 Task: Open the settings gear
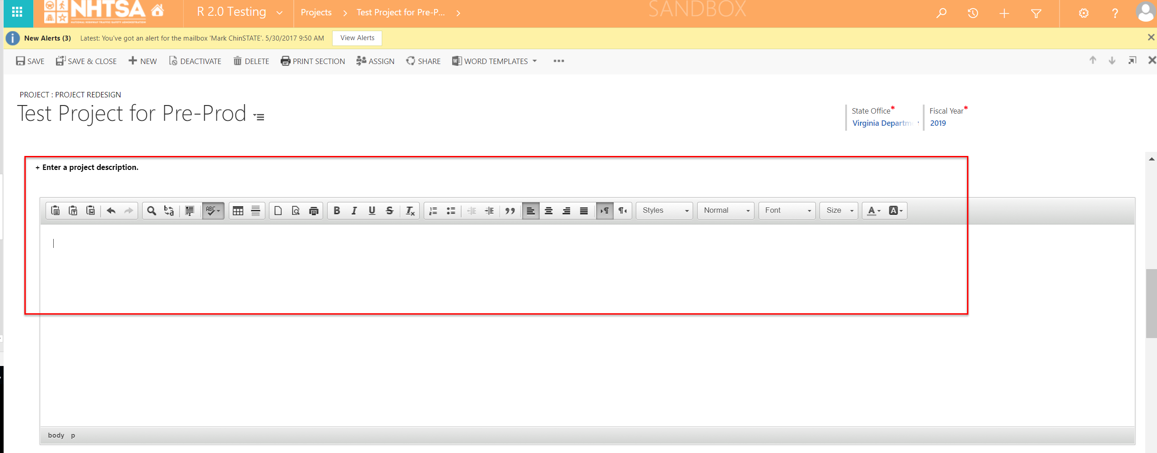1084,14
